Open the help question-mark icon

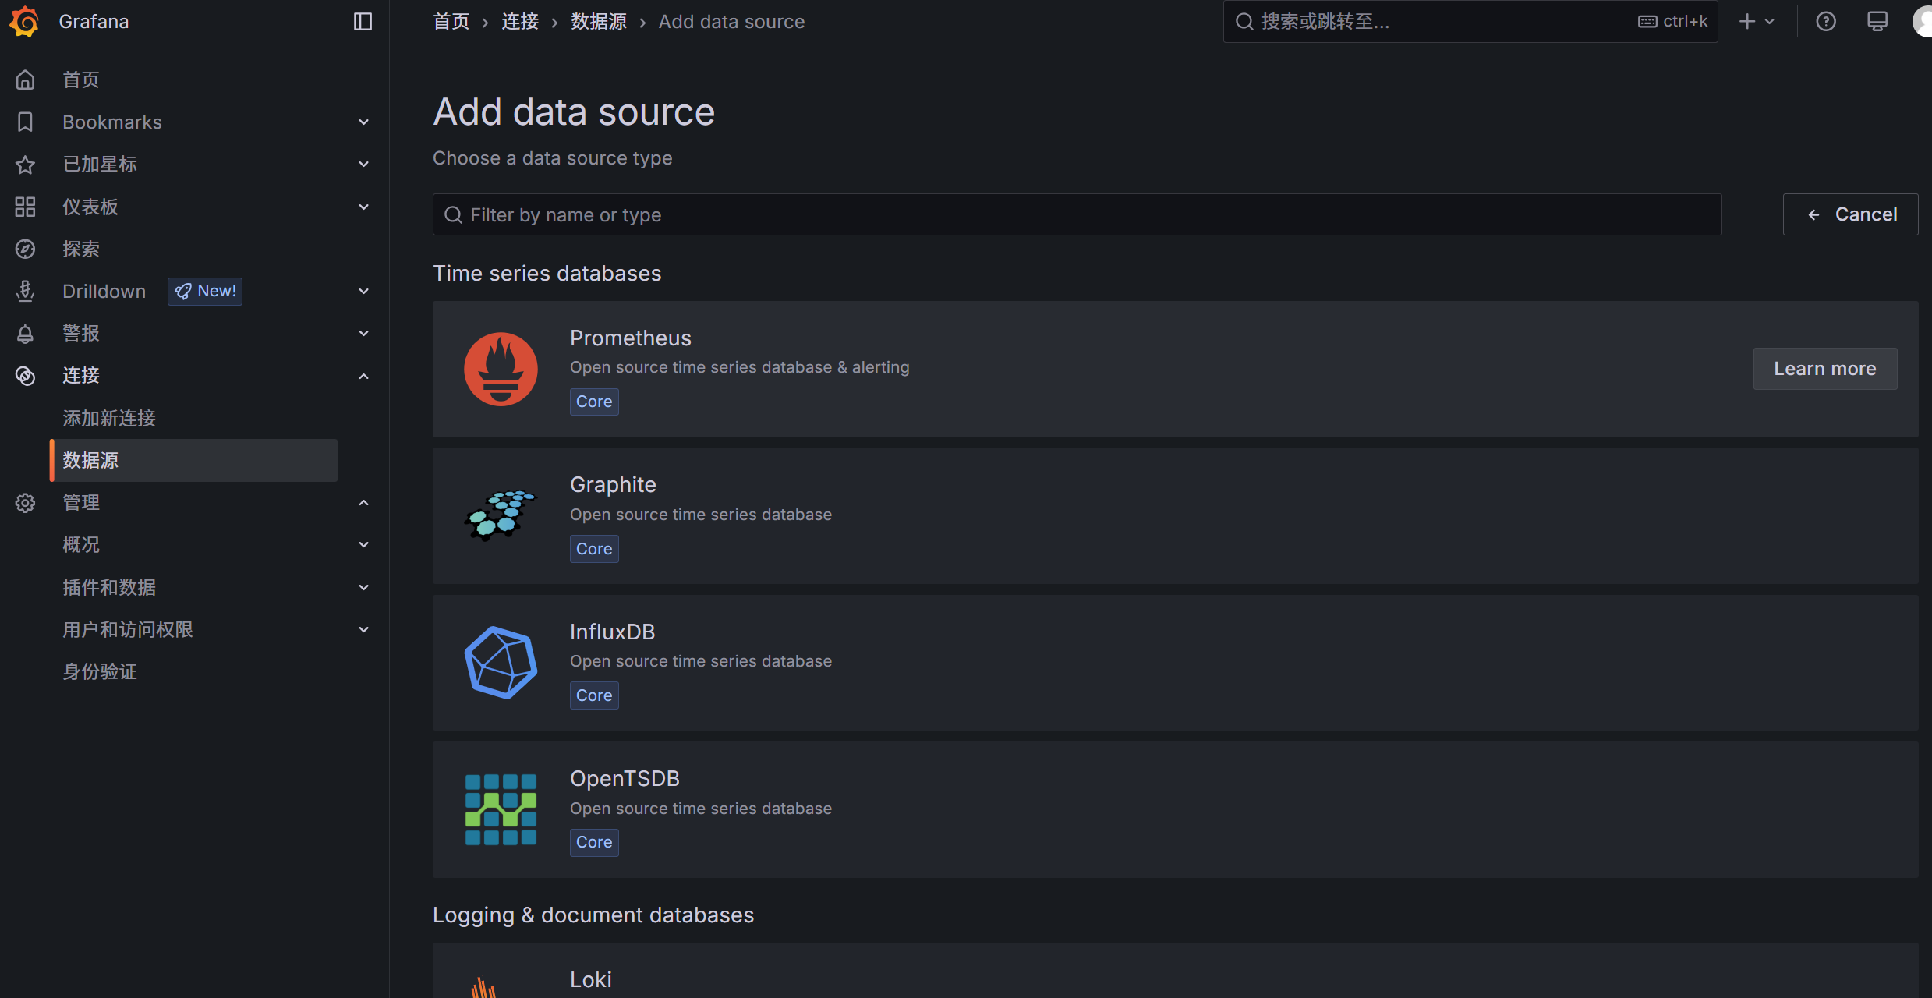pos(1826,21)
